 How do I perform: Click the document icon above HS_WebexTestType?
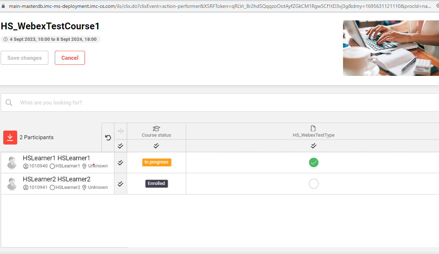(x=313, y=128)
